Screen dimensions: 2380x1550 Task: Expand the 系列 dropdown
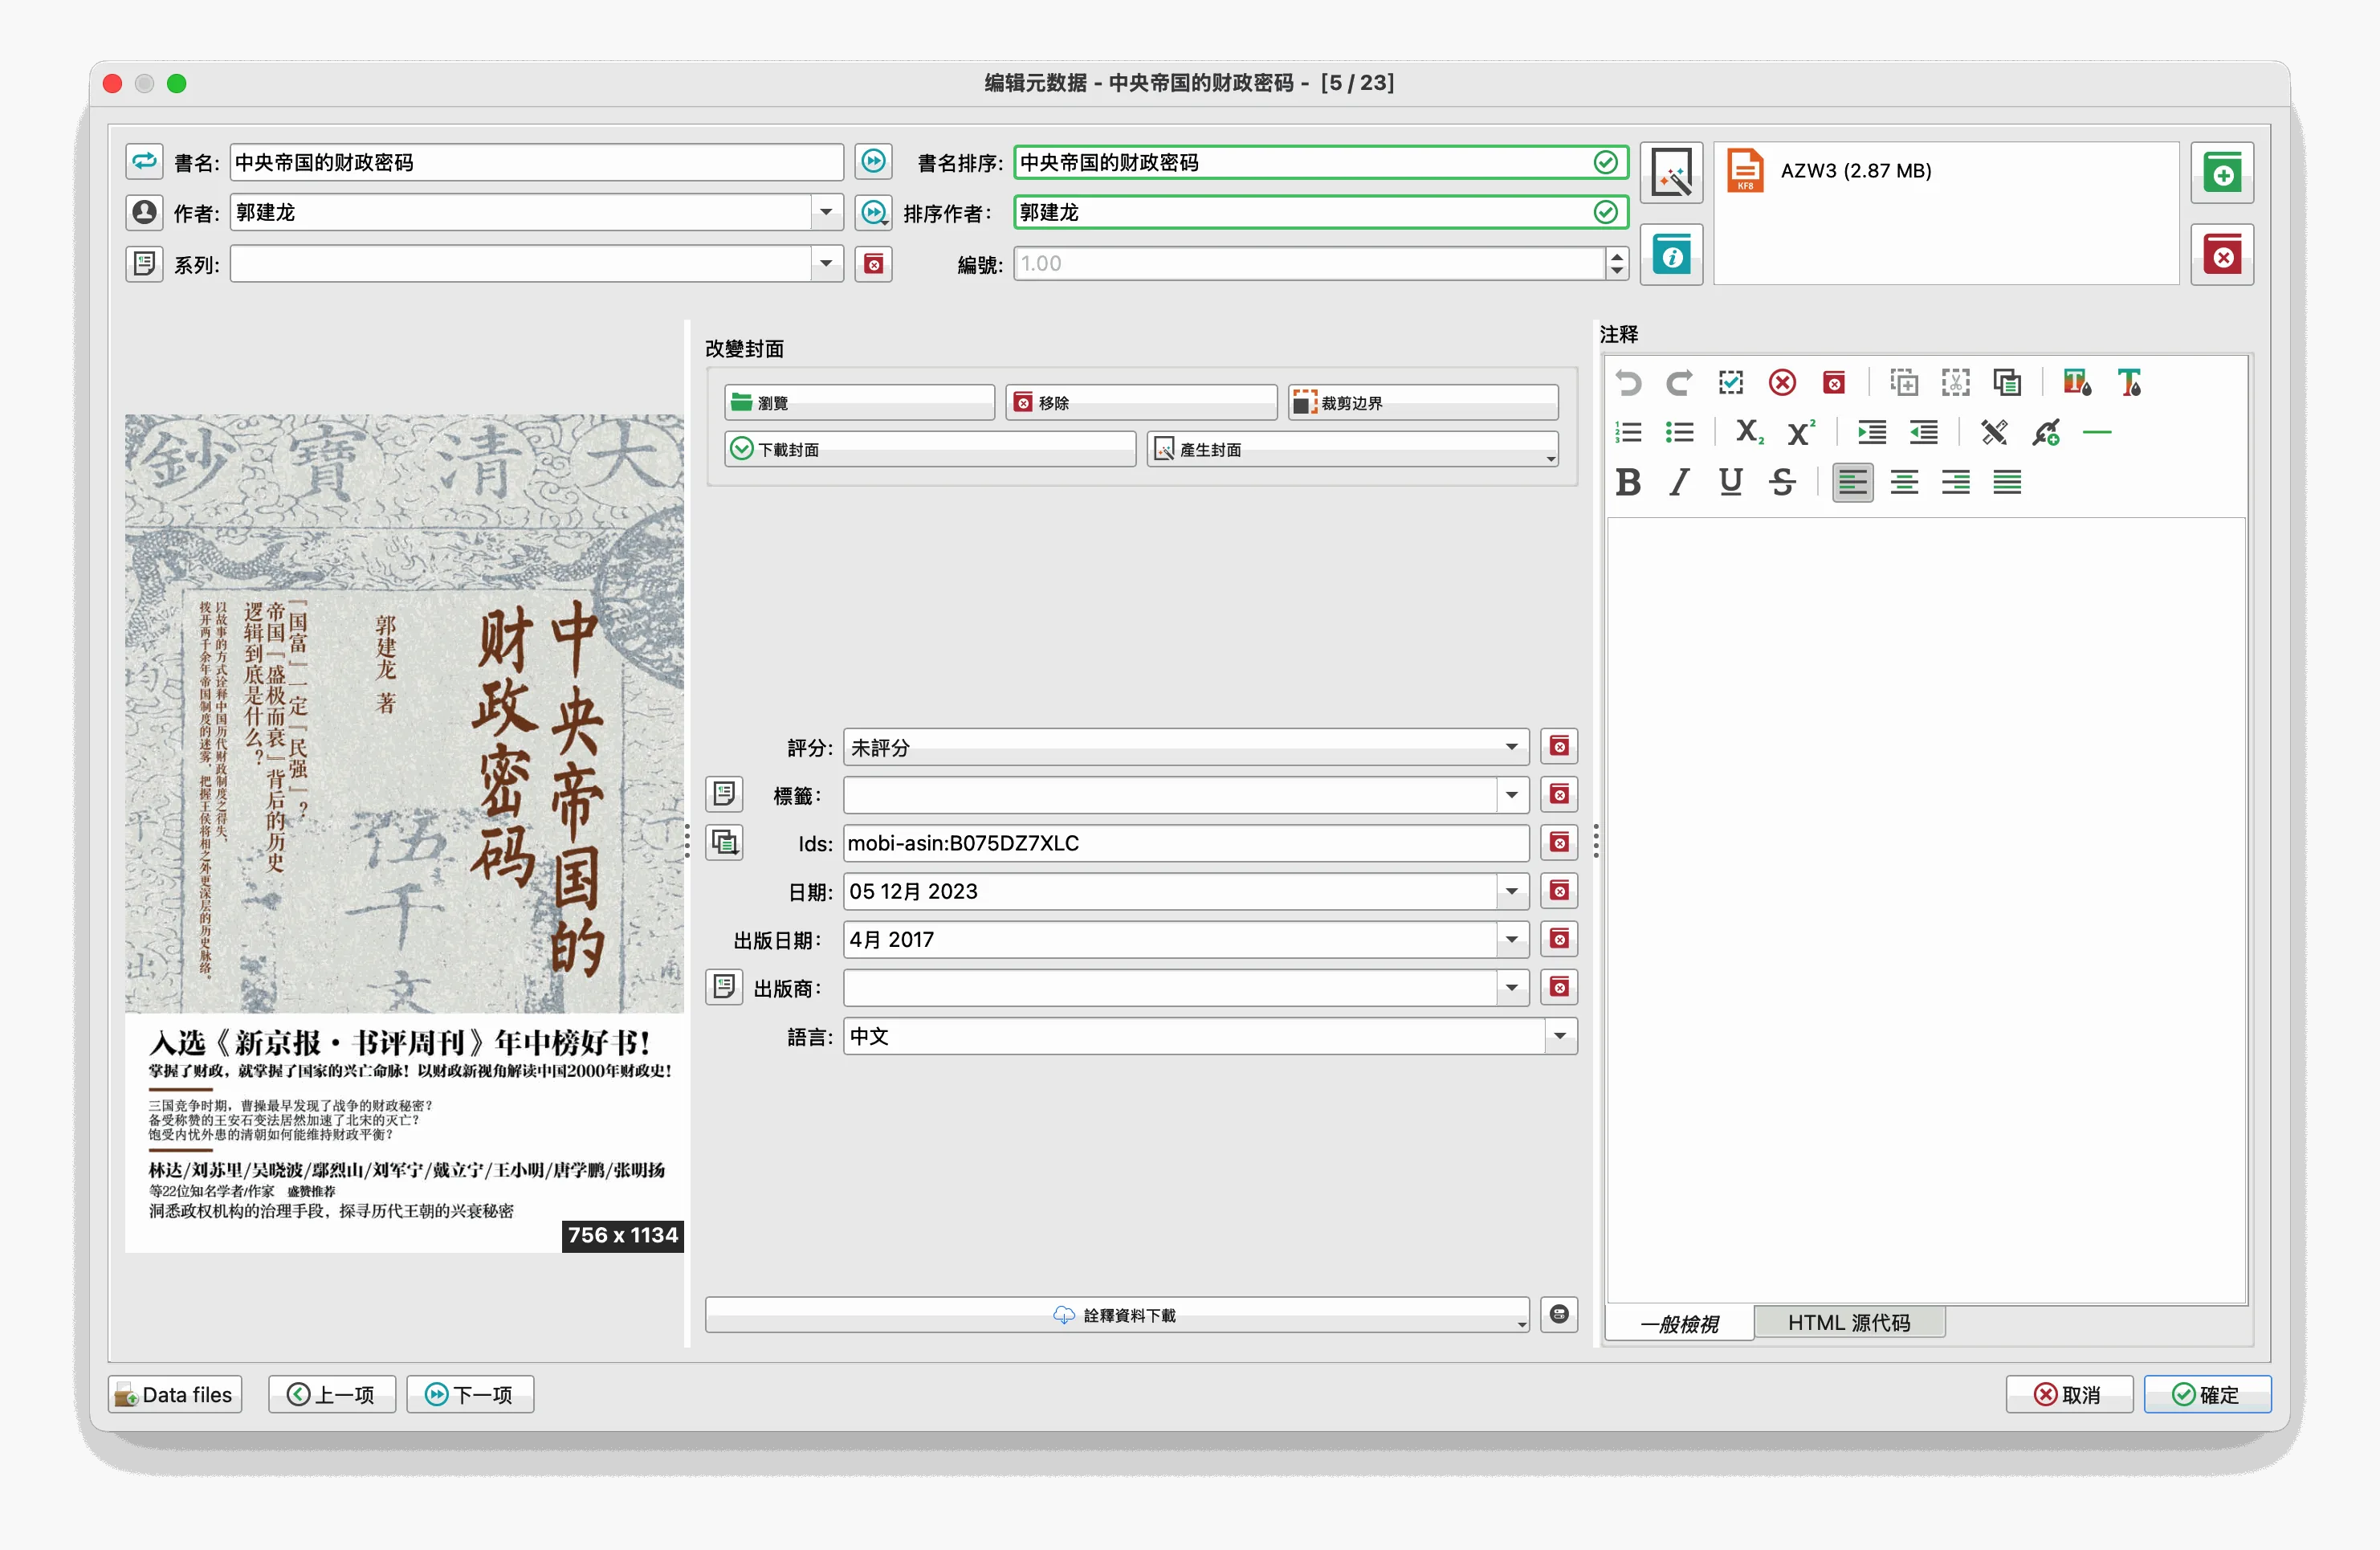(x=826, y=264)
